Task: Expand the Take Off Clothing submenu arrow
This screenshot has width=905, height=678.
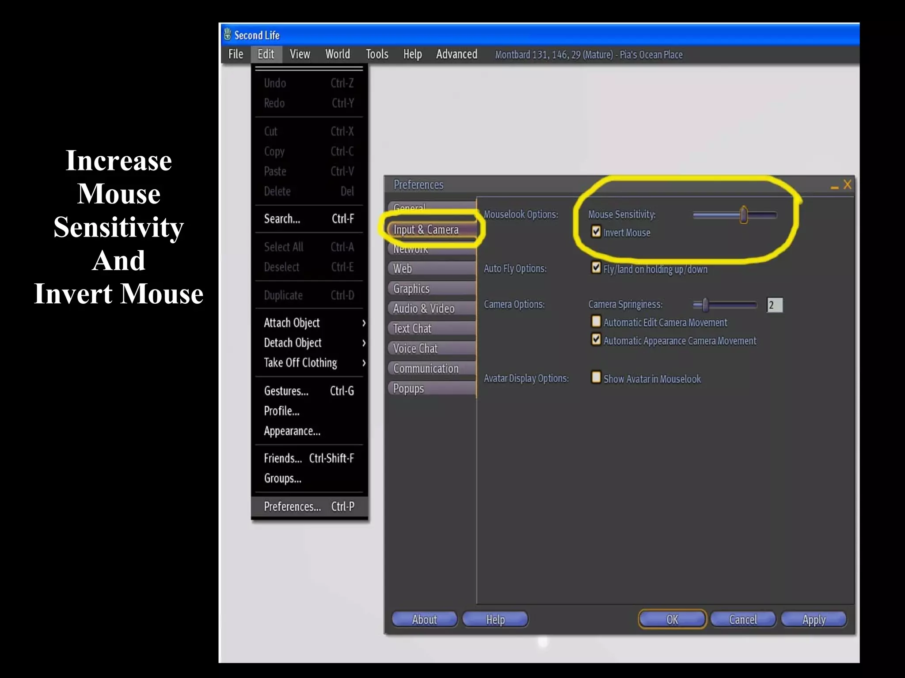Action: (364, 363)
